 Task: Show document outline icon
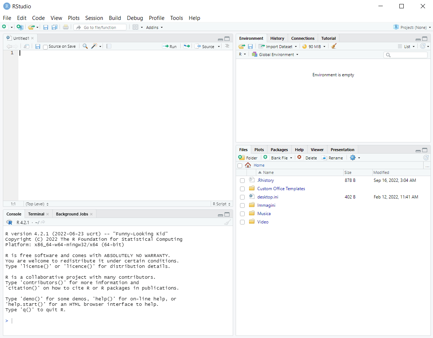click(x=227, y=46)
